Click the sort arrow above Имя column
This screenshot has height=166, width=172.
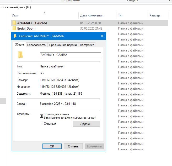pos(44,13)
